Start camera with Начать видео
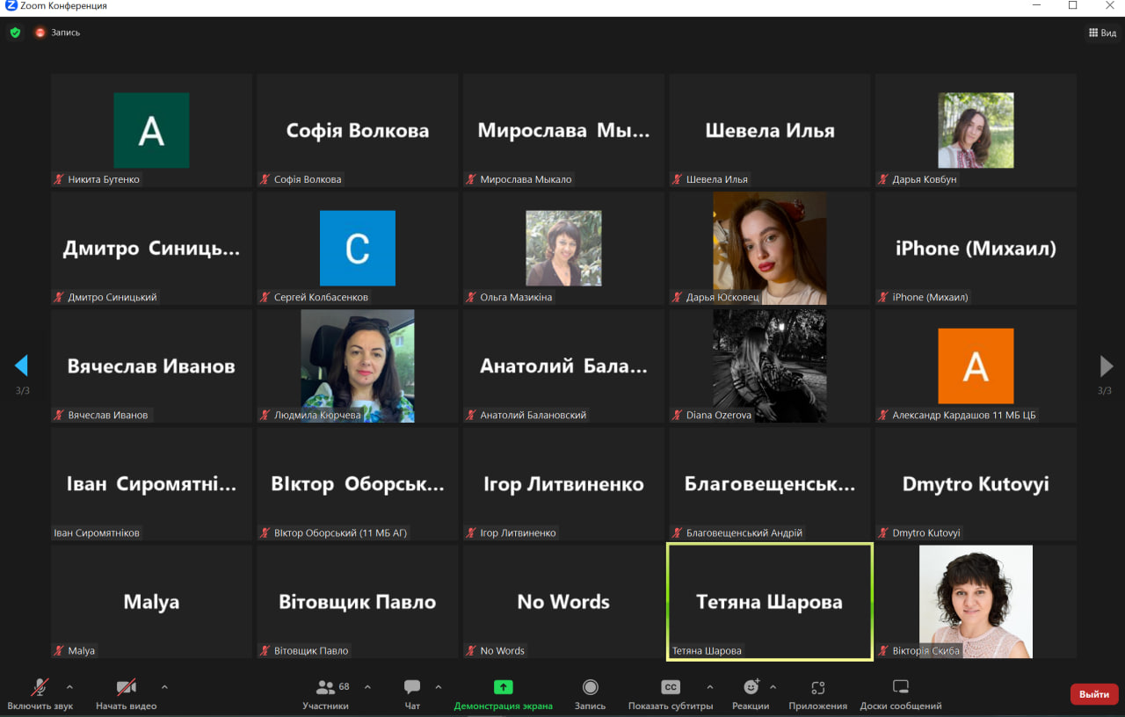The height and width of the screenshot is (717, 1125). (x=126, y=687)
